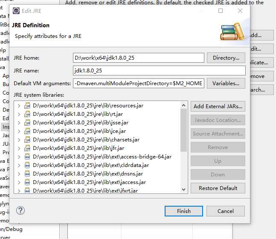Screen dimensions: 276x239
Task: Click the Up button
Action: coord(218,161)
